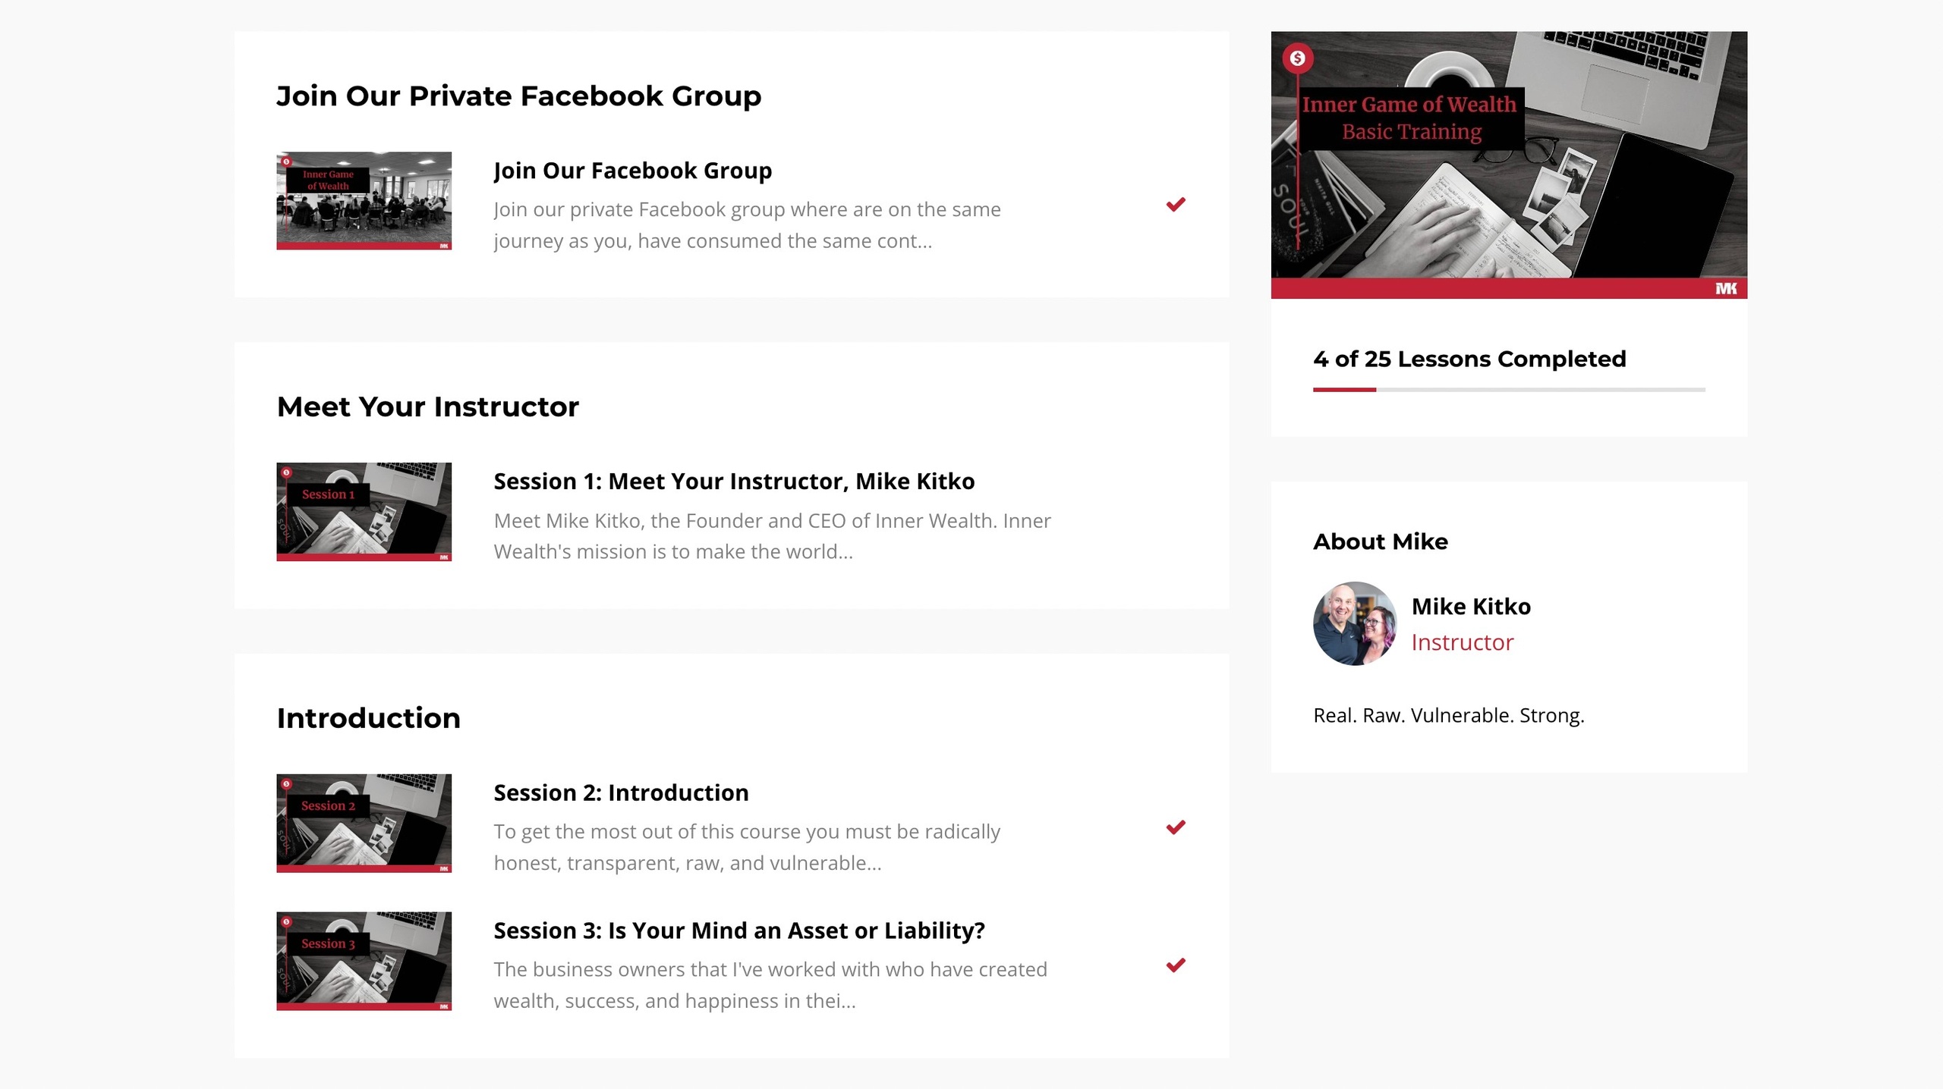The width and height of the screenshot is (1943, 1089).
Task: Open the Join Our Facebook Group thumbnail
Action: tap(364, 201)
